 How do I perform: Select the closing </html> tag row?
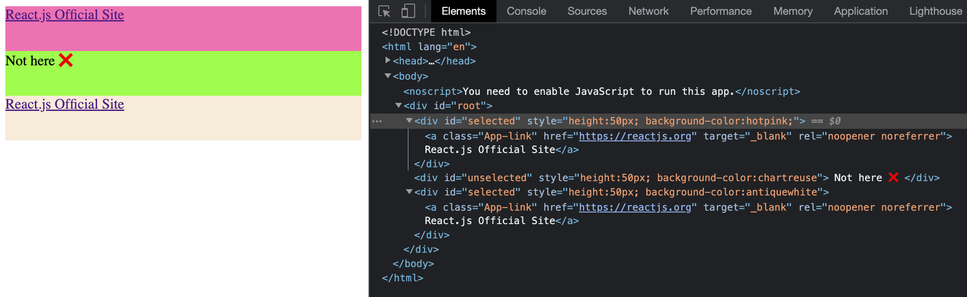point(403,278)
